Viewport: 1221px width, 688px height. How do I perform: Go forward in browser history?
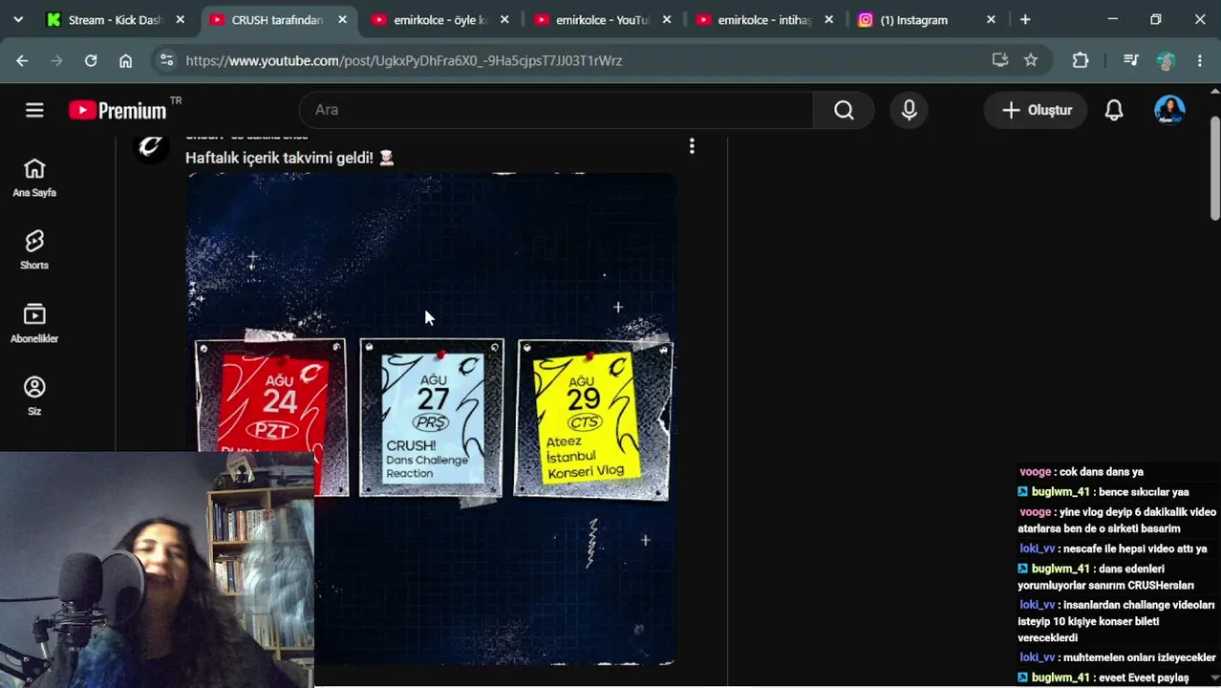[56, 60]
